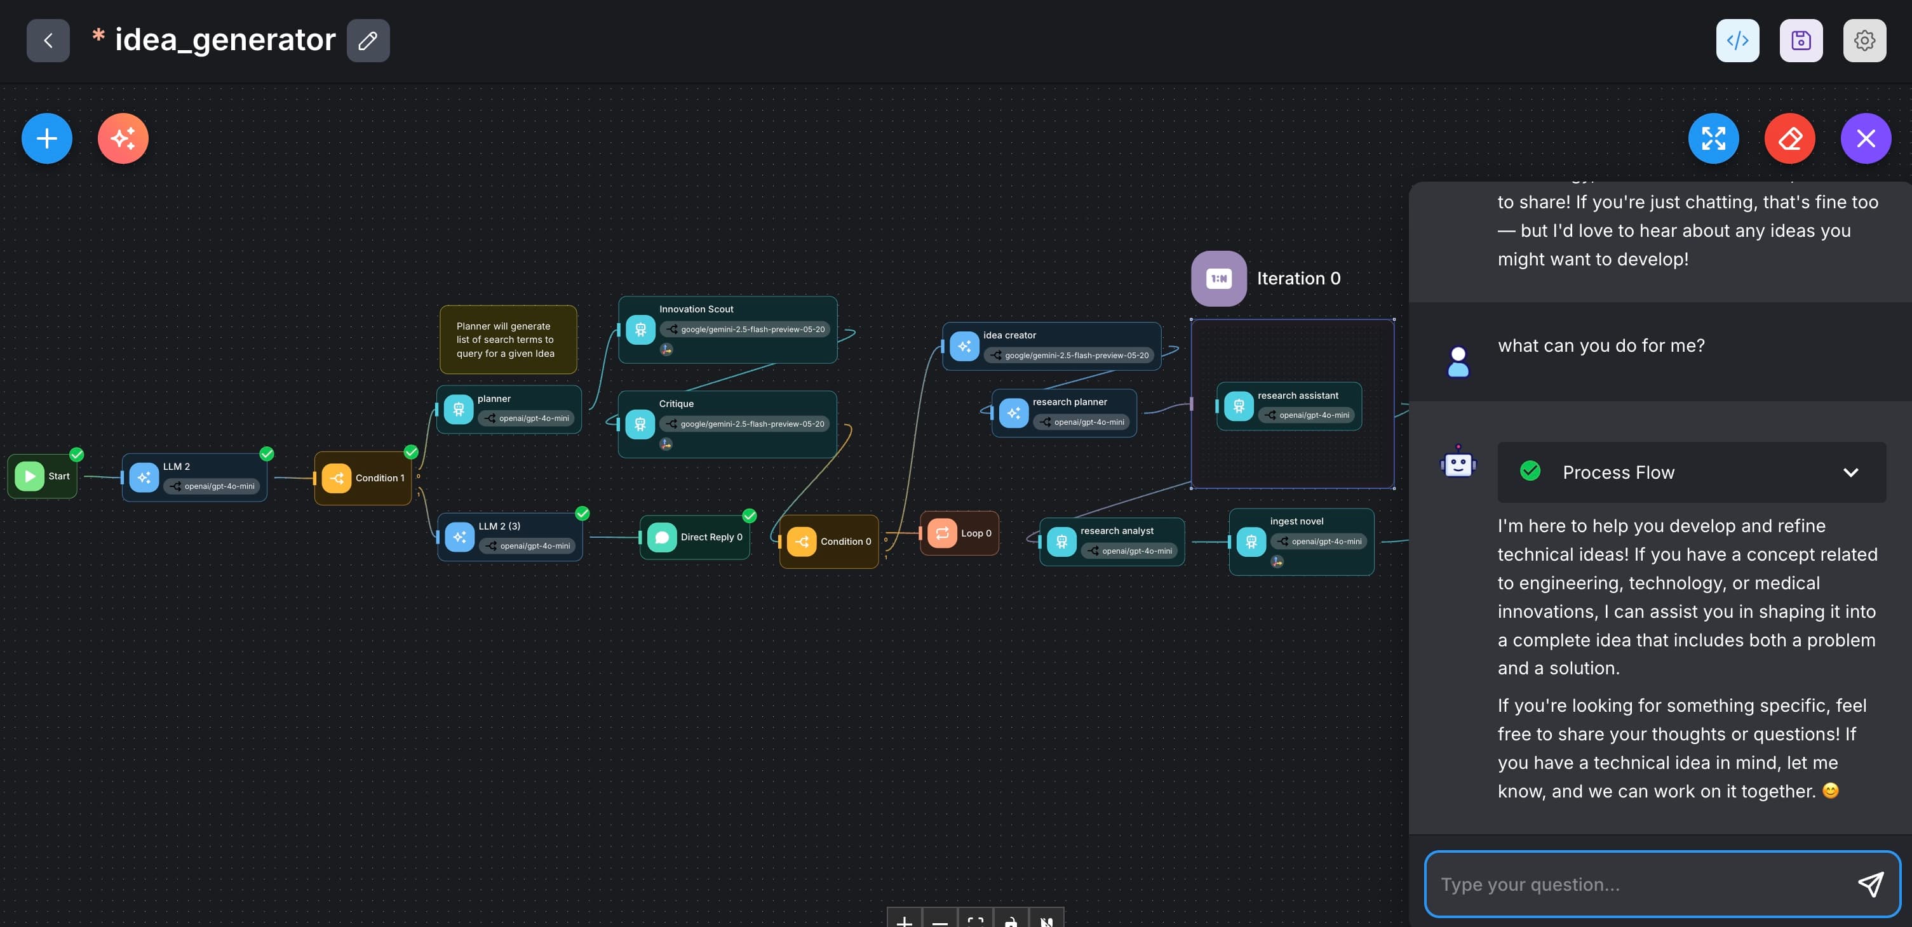Navigate back using the arrow button
Image resolution: width=1912 pixels, height=927 pixels.
click(47, 40)
